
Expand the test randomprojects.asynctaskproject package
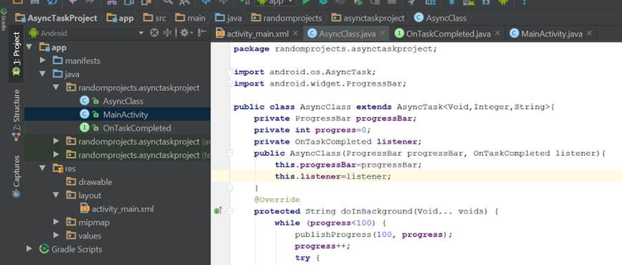[x=56, y=155]
